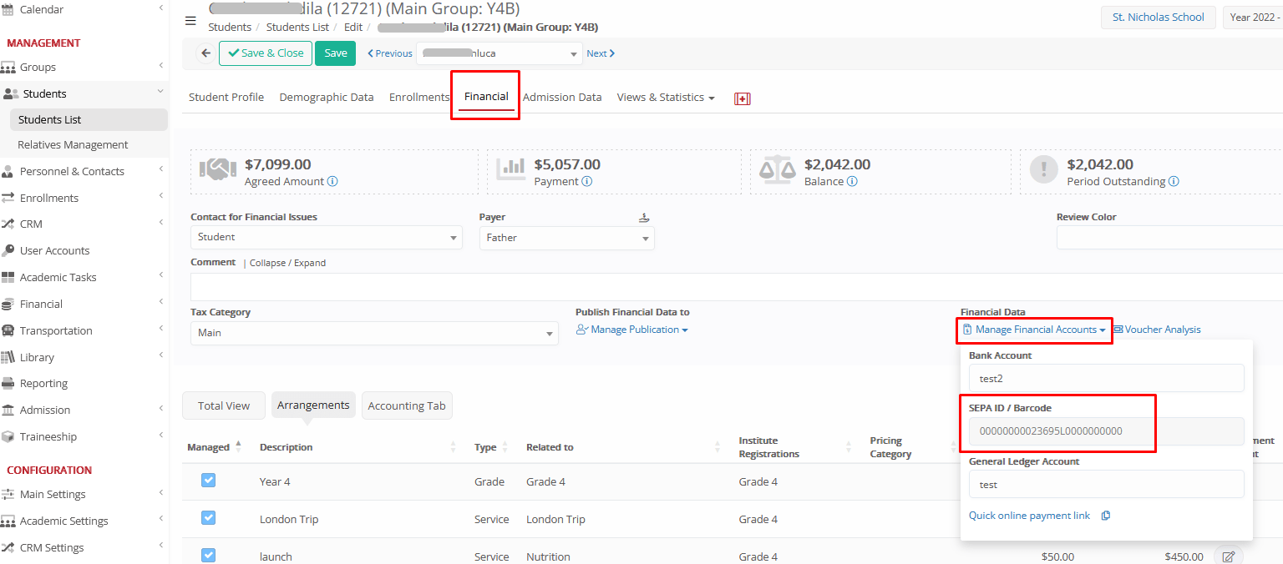Open Contact for Financial Issues dropdown
This screenshot has height=564, width=1283.
(x=326, y=237)
